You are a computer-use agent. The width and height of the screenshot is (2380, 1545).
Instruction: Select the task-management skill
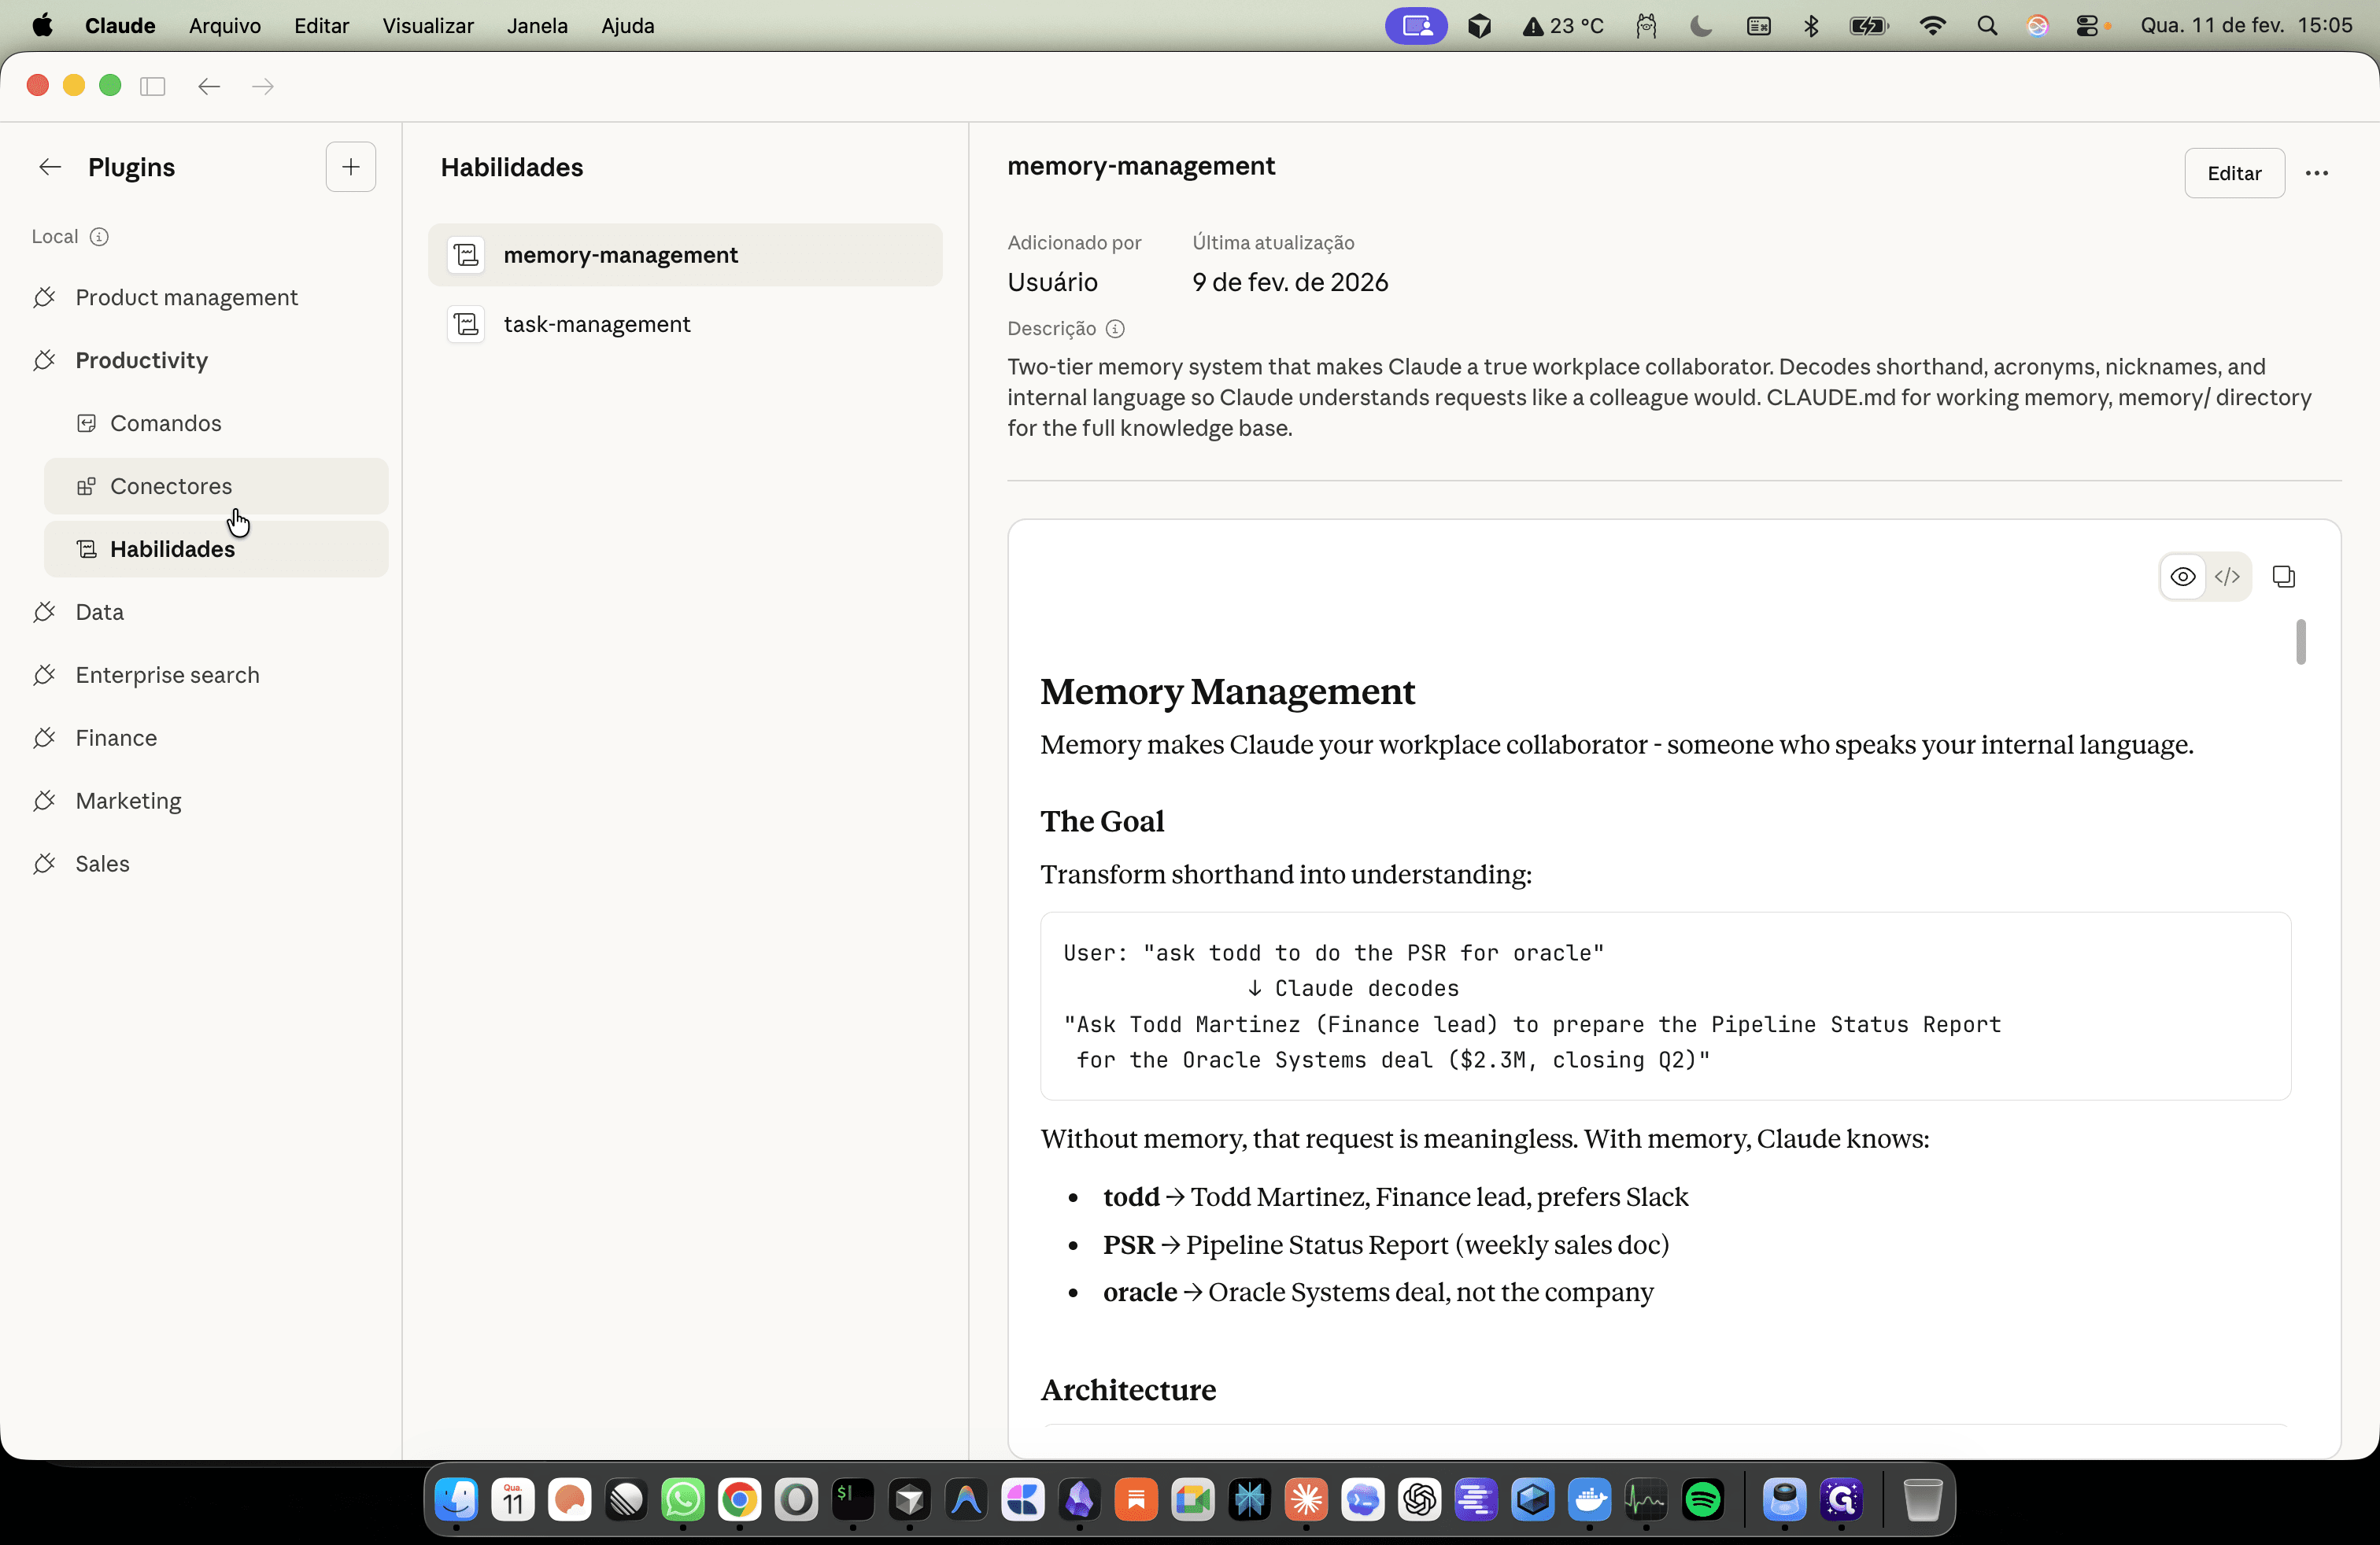[x=685, y=325]
